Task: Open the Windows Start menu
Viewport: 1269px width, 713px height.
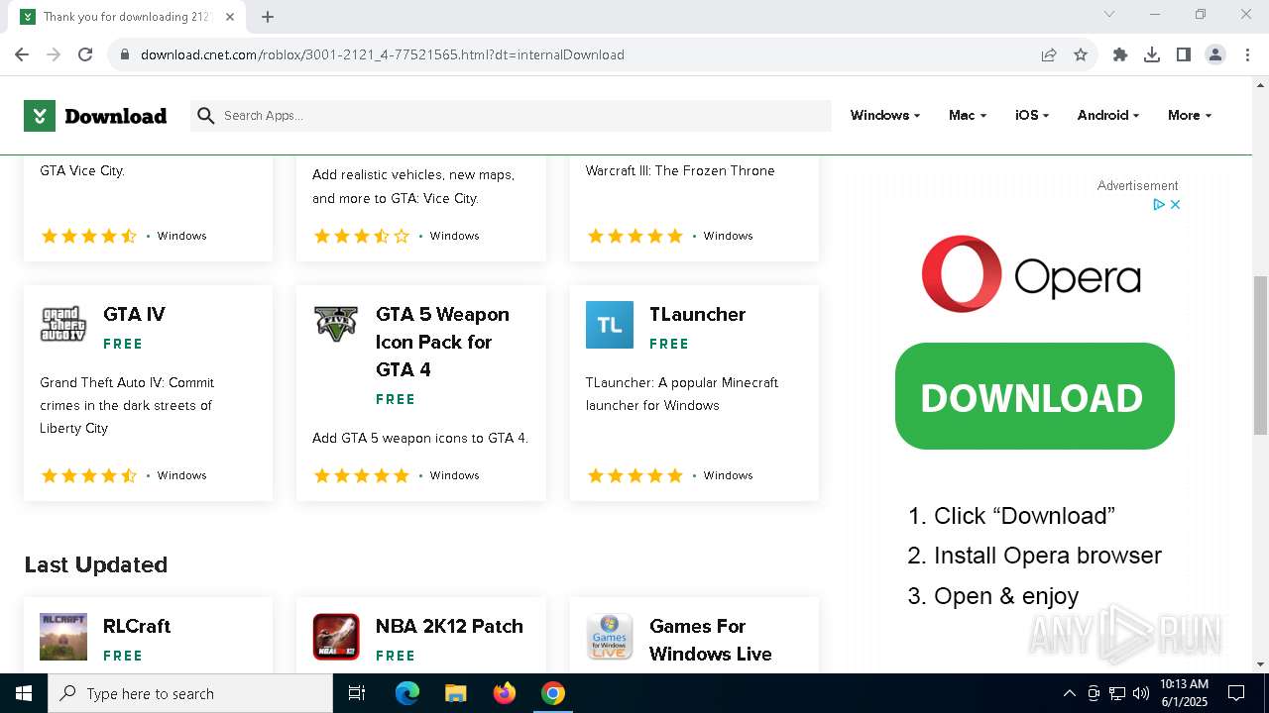Action: click(x=24, y=693)
